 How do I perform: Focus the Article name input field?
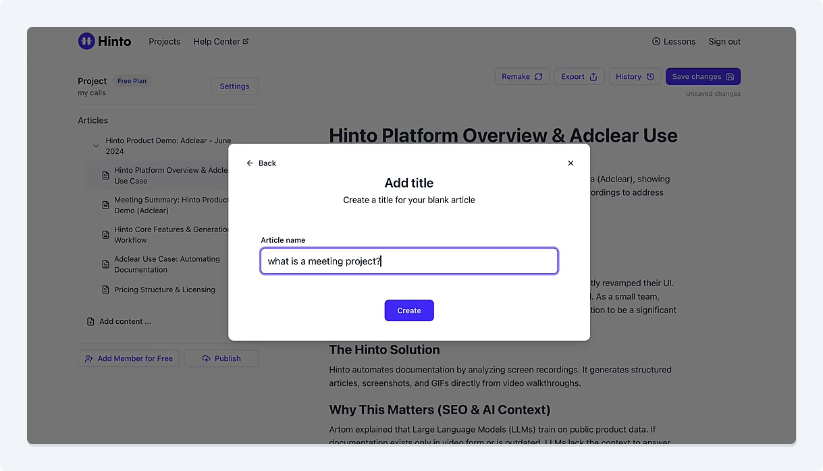[409, 261]
